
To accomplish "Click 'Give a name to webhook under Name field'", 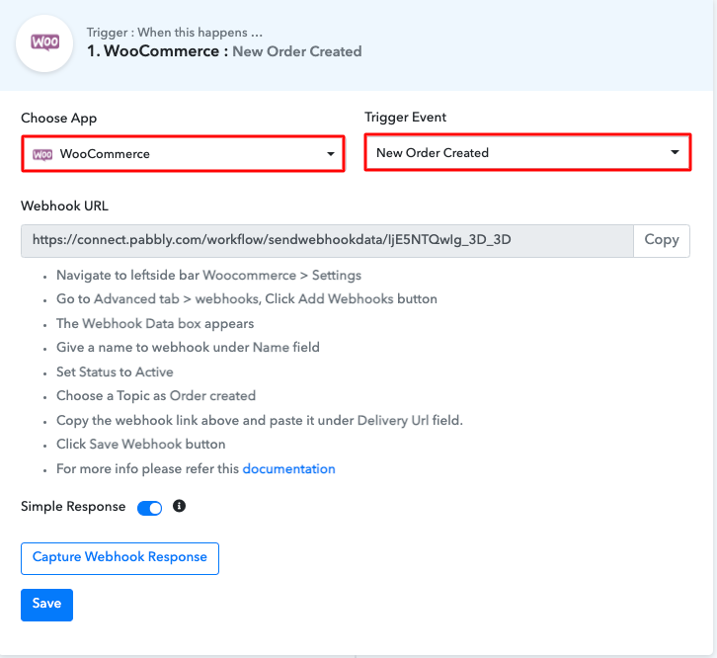I will tap(188, 348).
